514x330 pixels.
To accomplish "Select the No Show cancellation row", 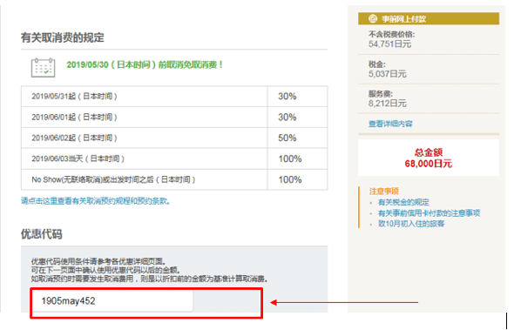I will tap(174, 179).
